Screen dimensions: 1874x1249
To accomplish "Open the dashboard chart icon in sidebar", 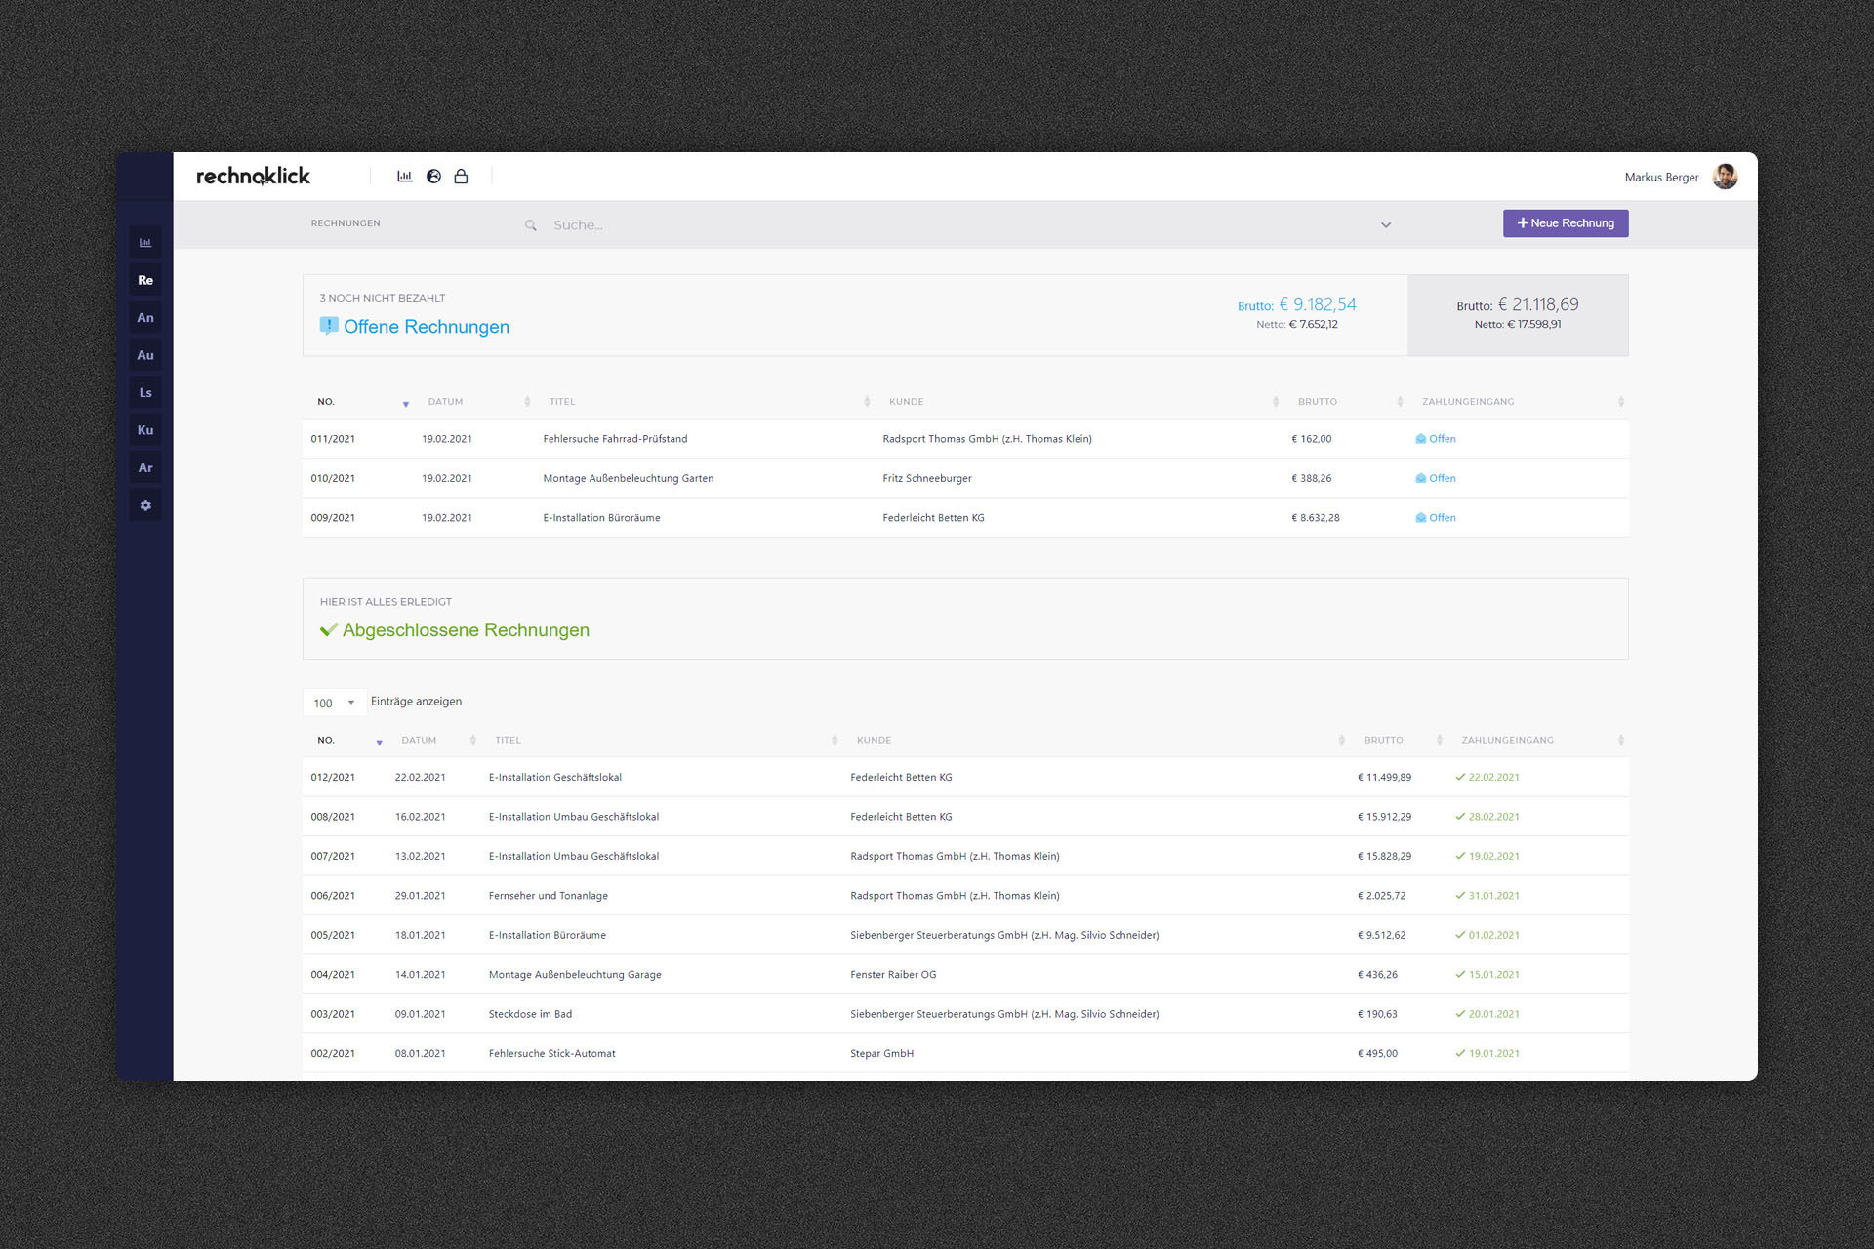I will 145,243.
